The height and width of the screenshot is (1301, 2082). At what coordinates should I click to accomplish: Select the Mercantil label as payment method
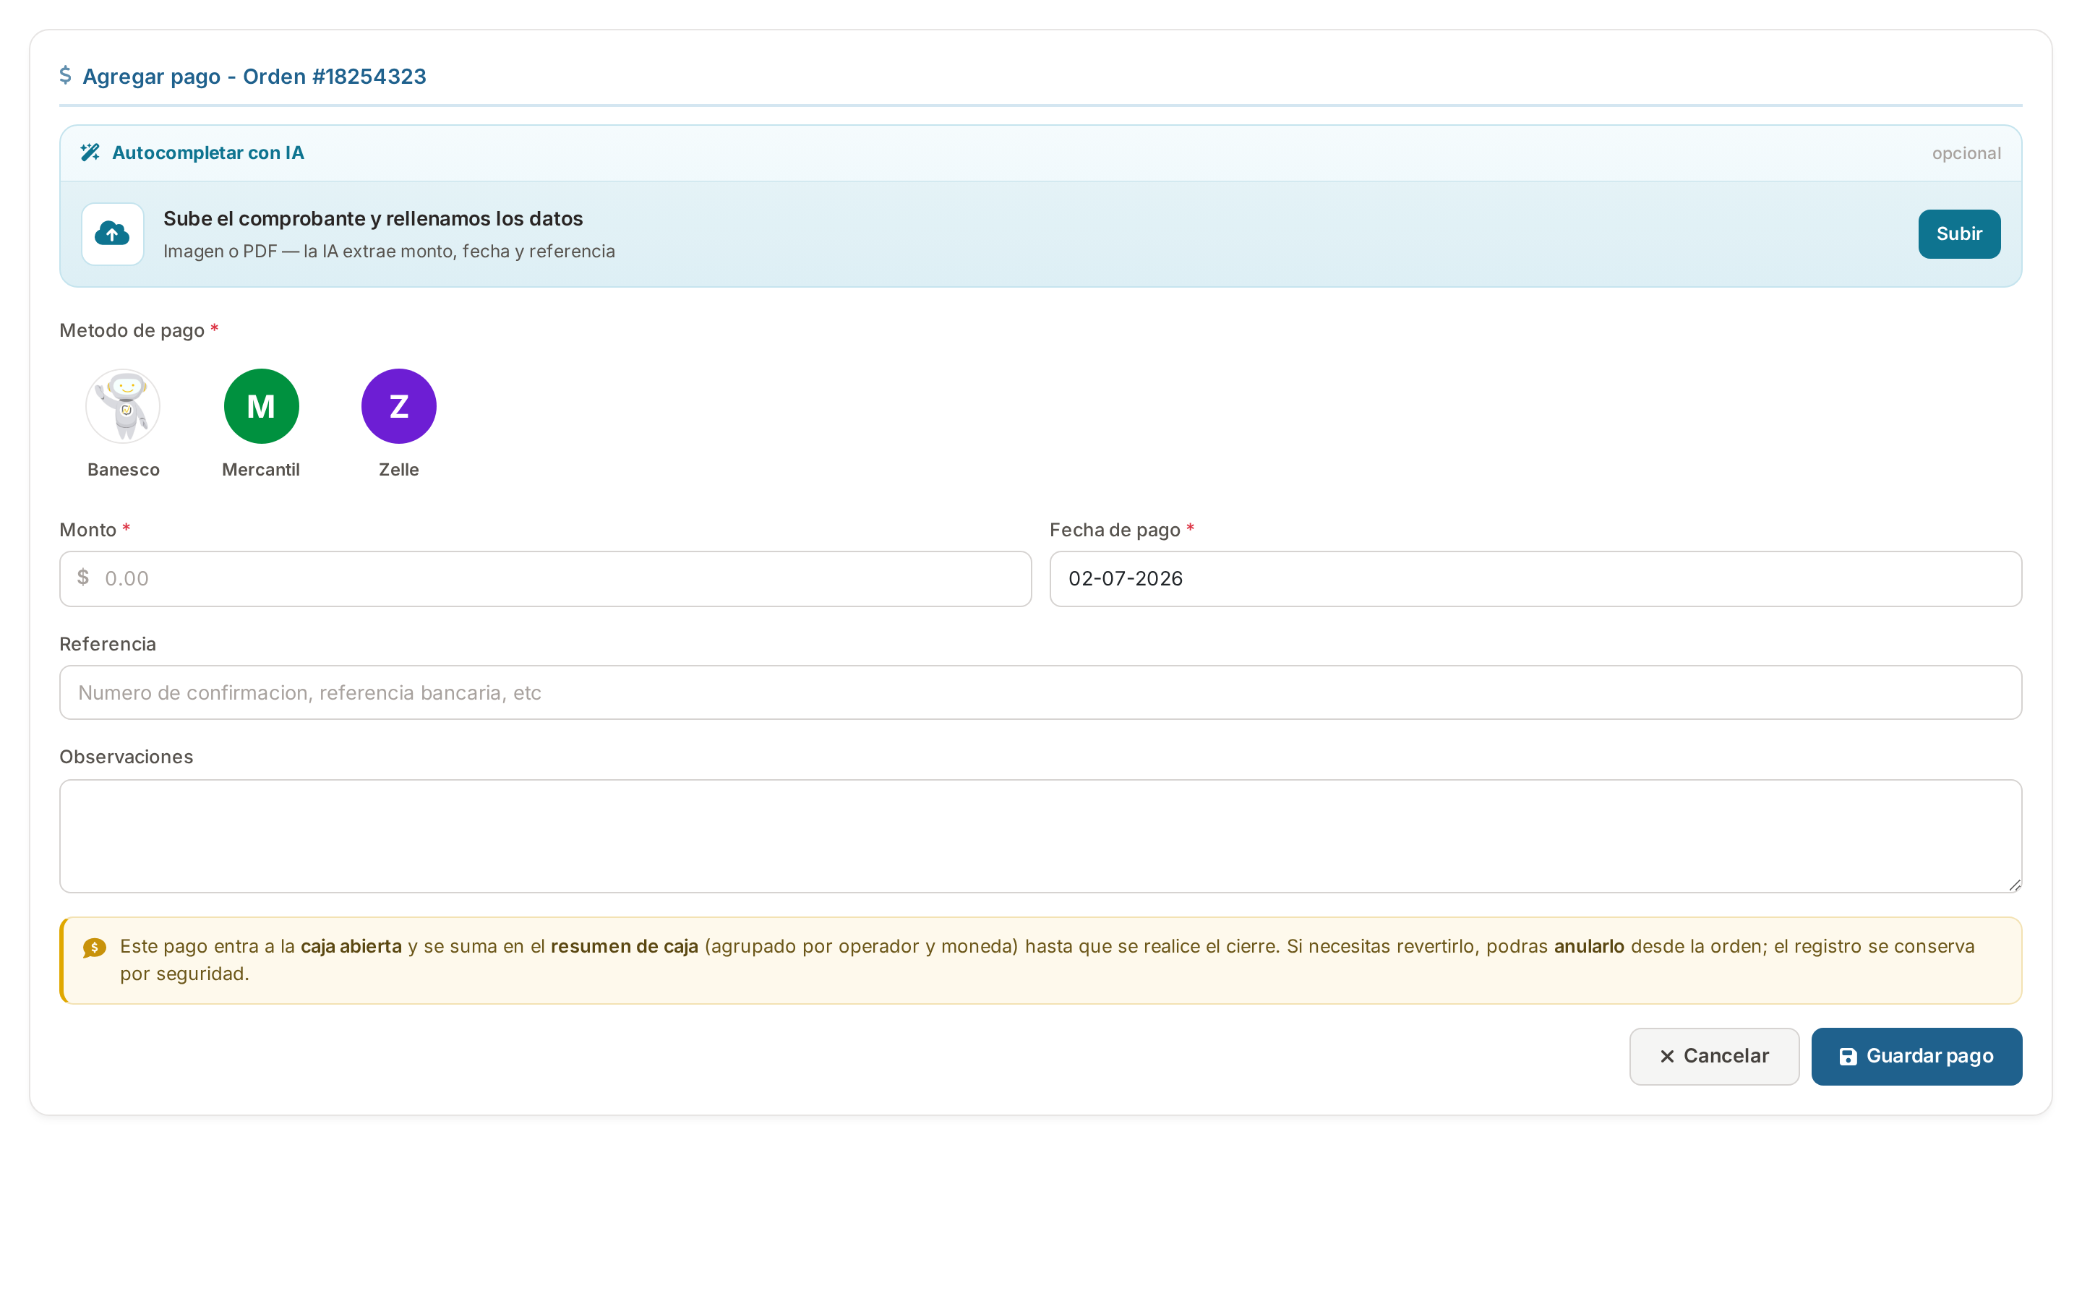tap(261, 470)
